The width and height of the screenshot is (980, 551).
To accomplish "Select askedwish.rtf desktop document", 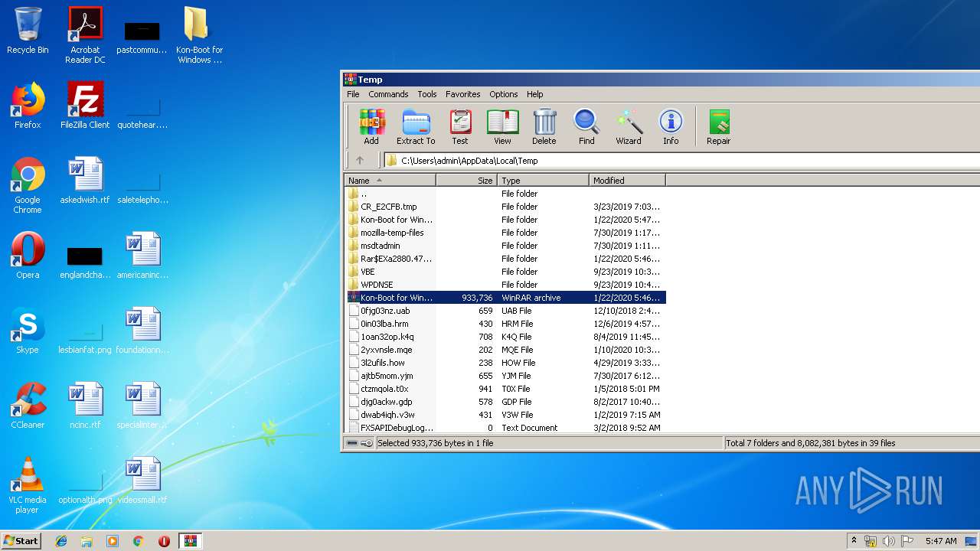I will tap(85, 181).
